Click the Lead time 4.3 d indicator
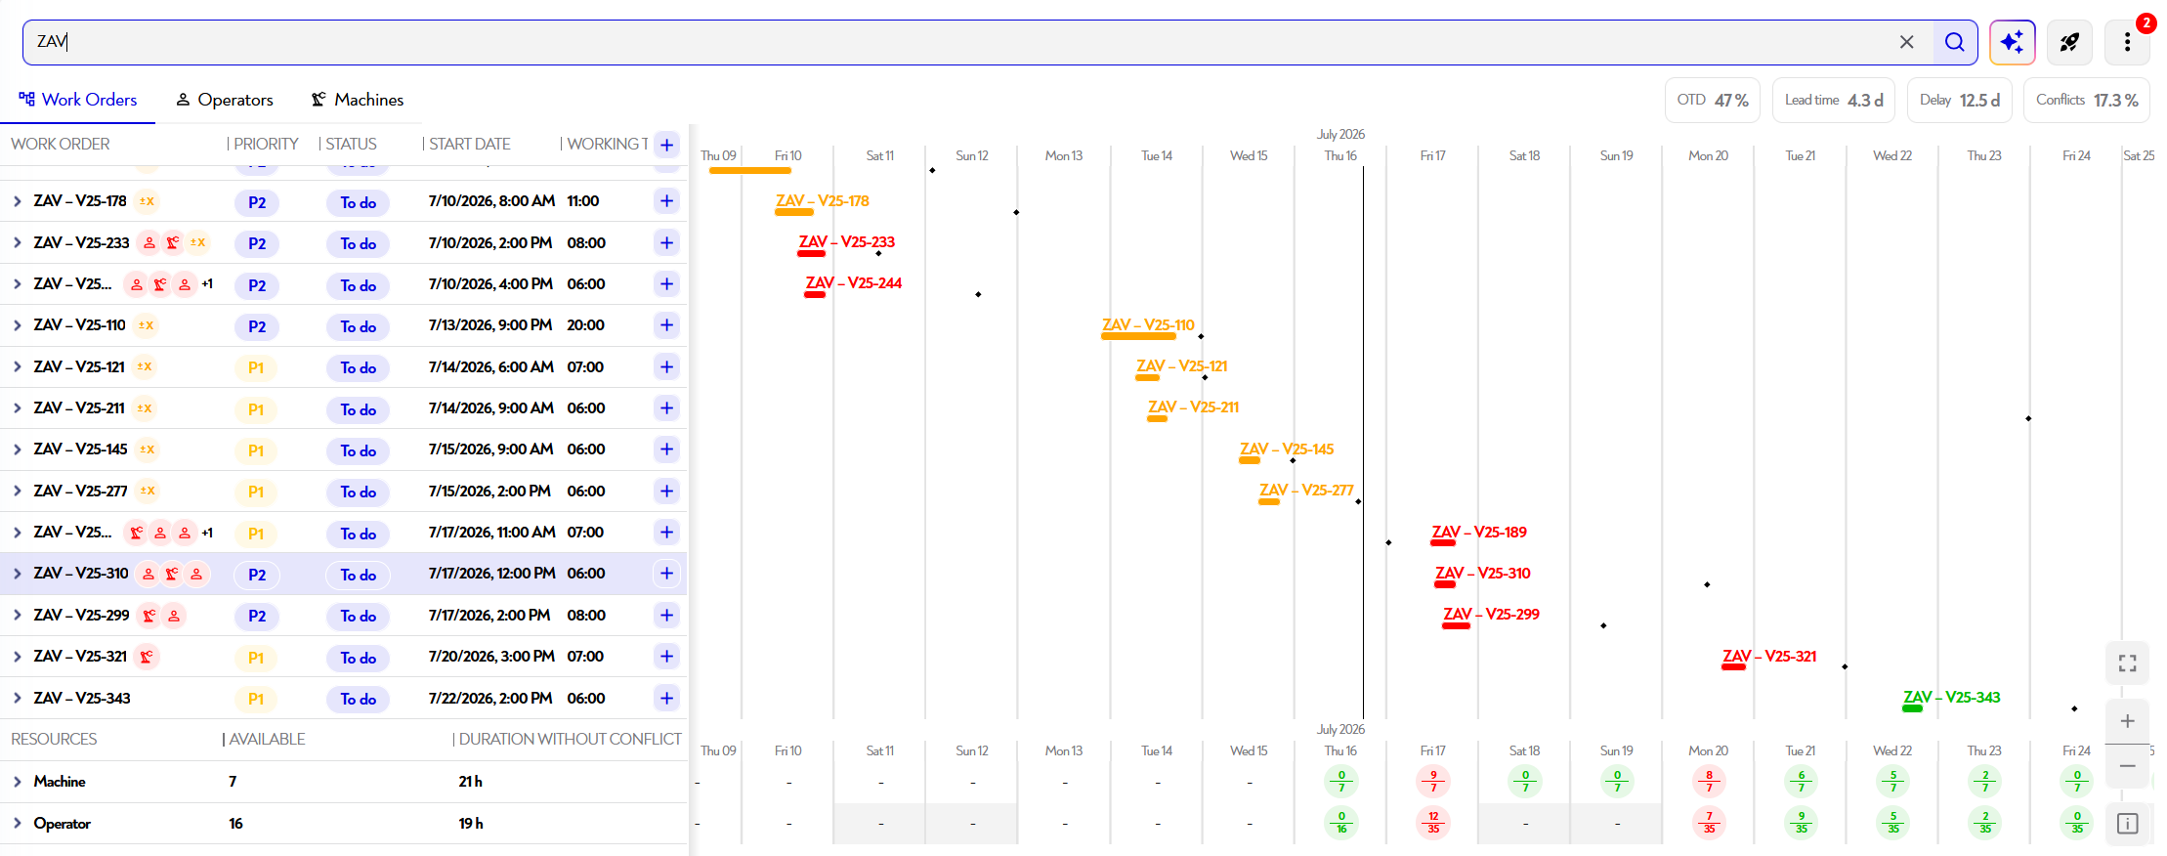Viewport: 2167px width, 856px height. [x=1834, y=101]
